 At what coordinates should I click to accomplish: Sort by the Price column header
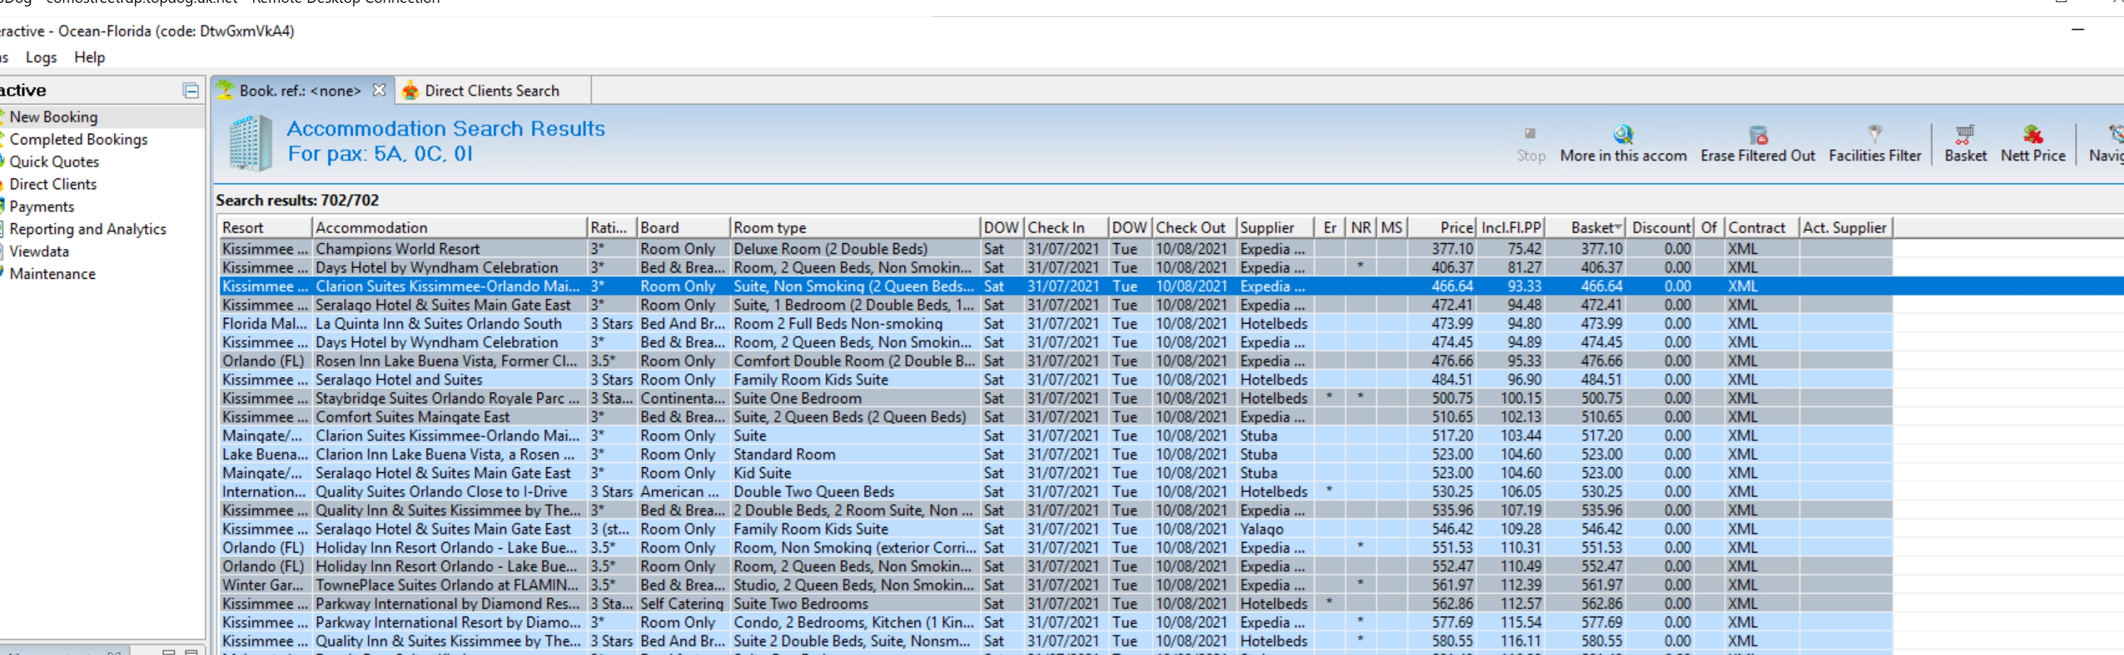point(1442,228)
